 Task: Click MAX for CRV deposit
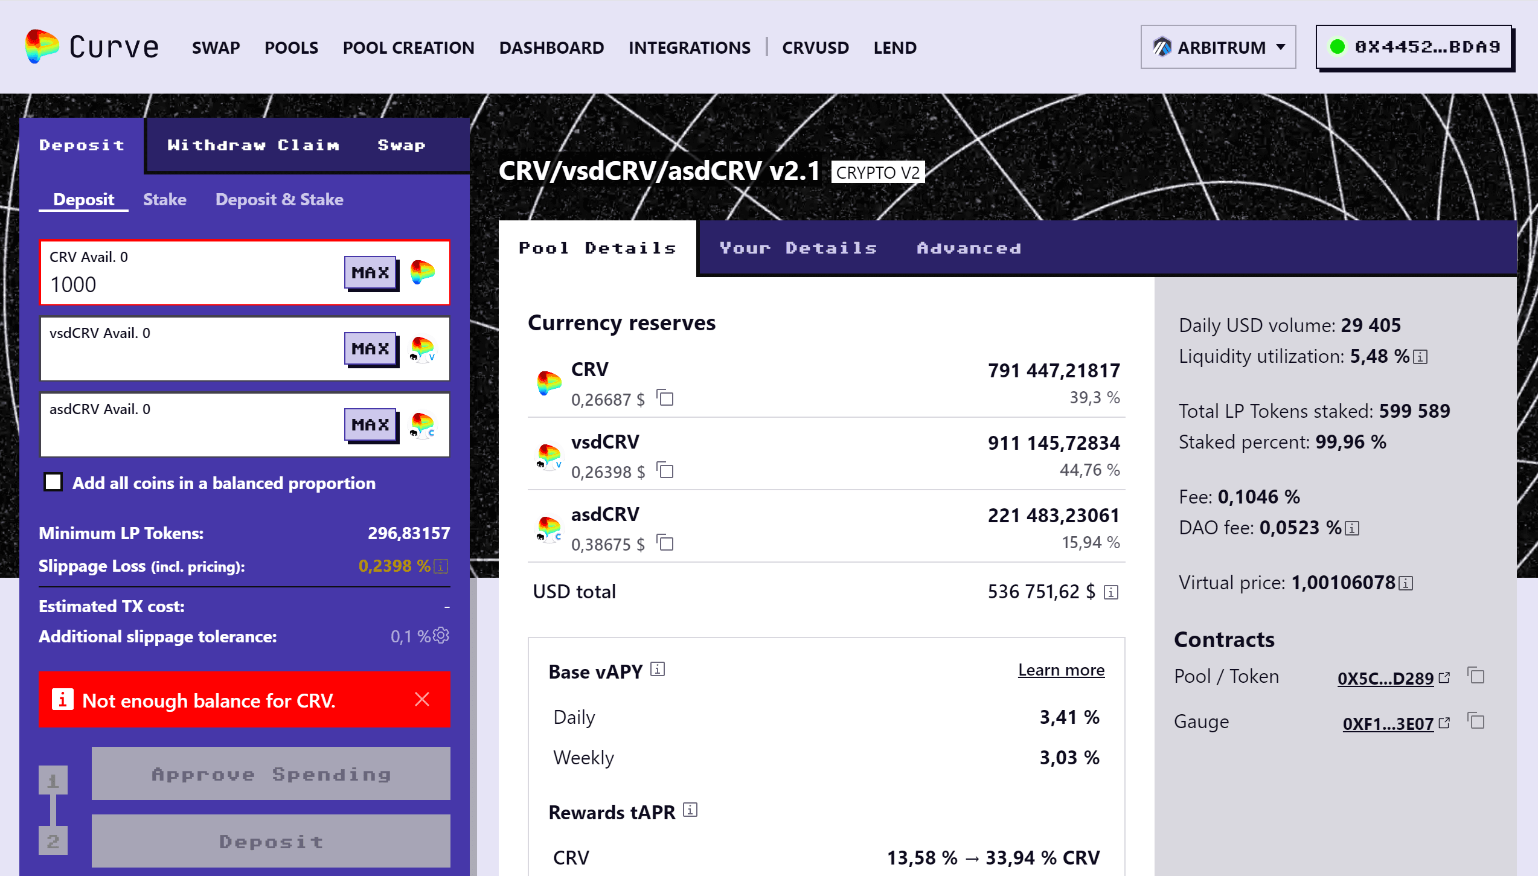click(371, 272)
